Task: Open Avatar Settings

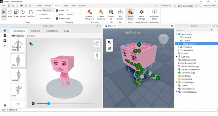Action: coord(141,14)
